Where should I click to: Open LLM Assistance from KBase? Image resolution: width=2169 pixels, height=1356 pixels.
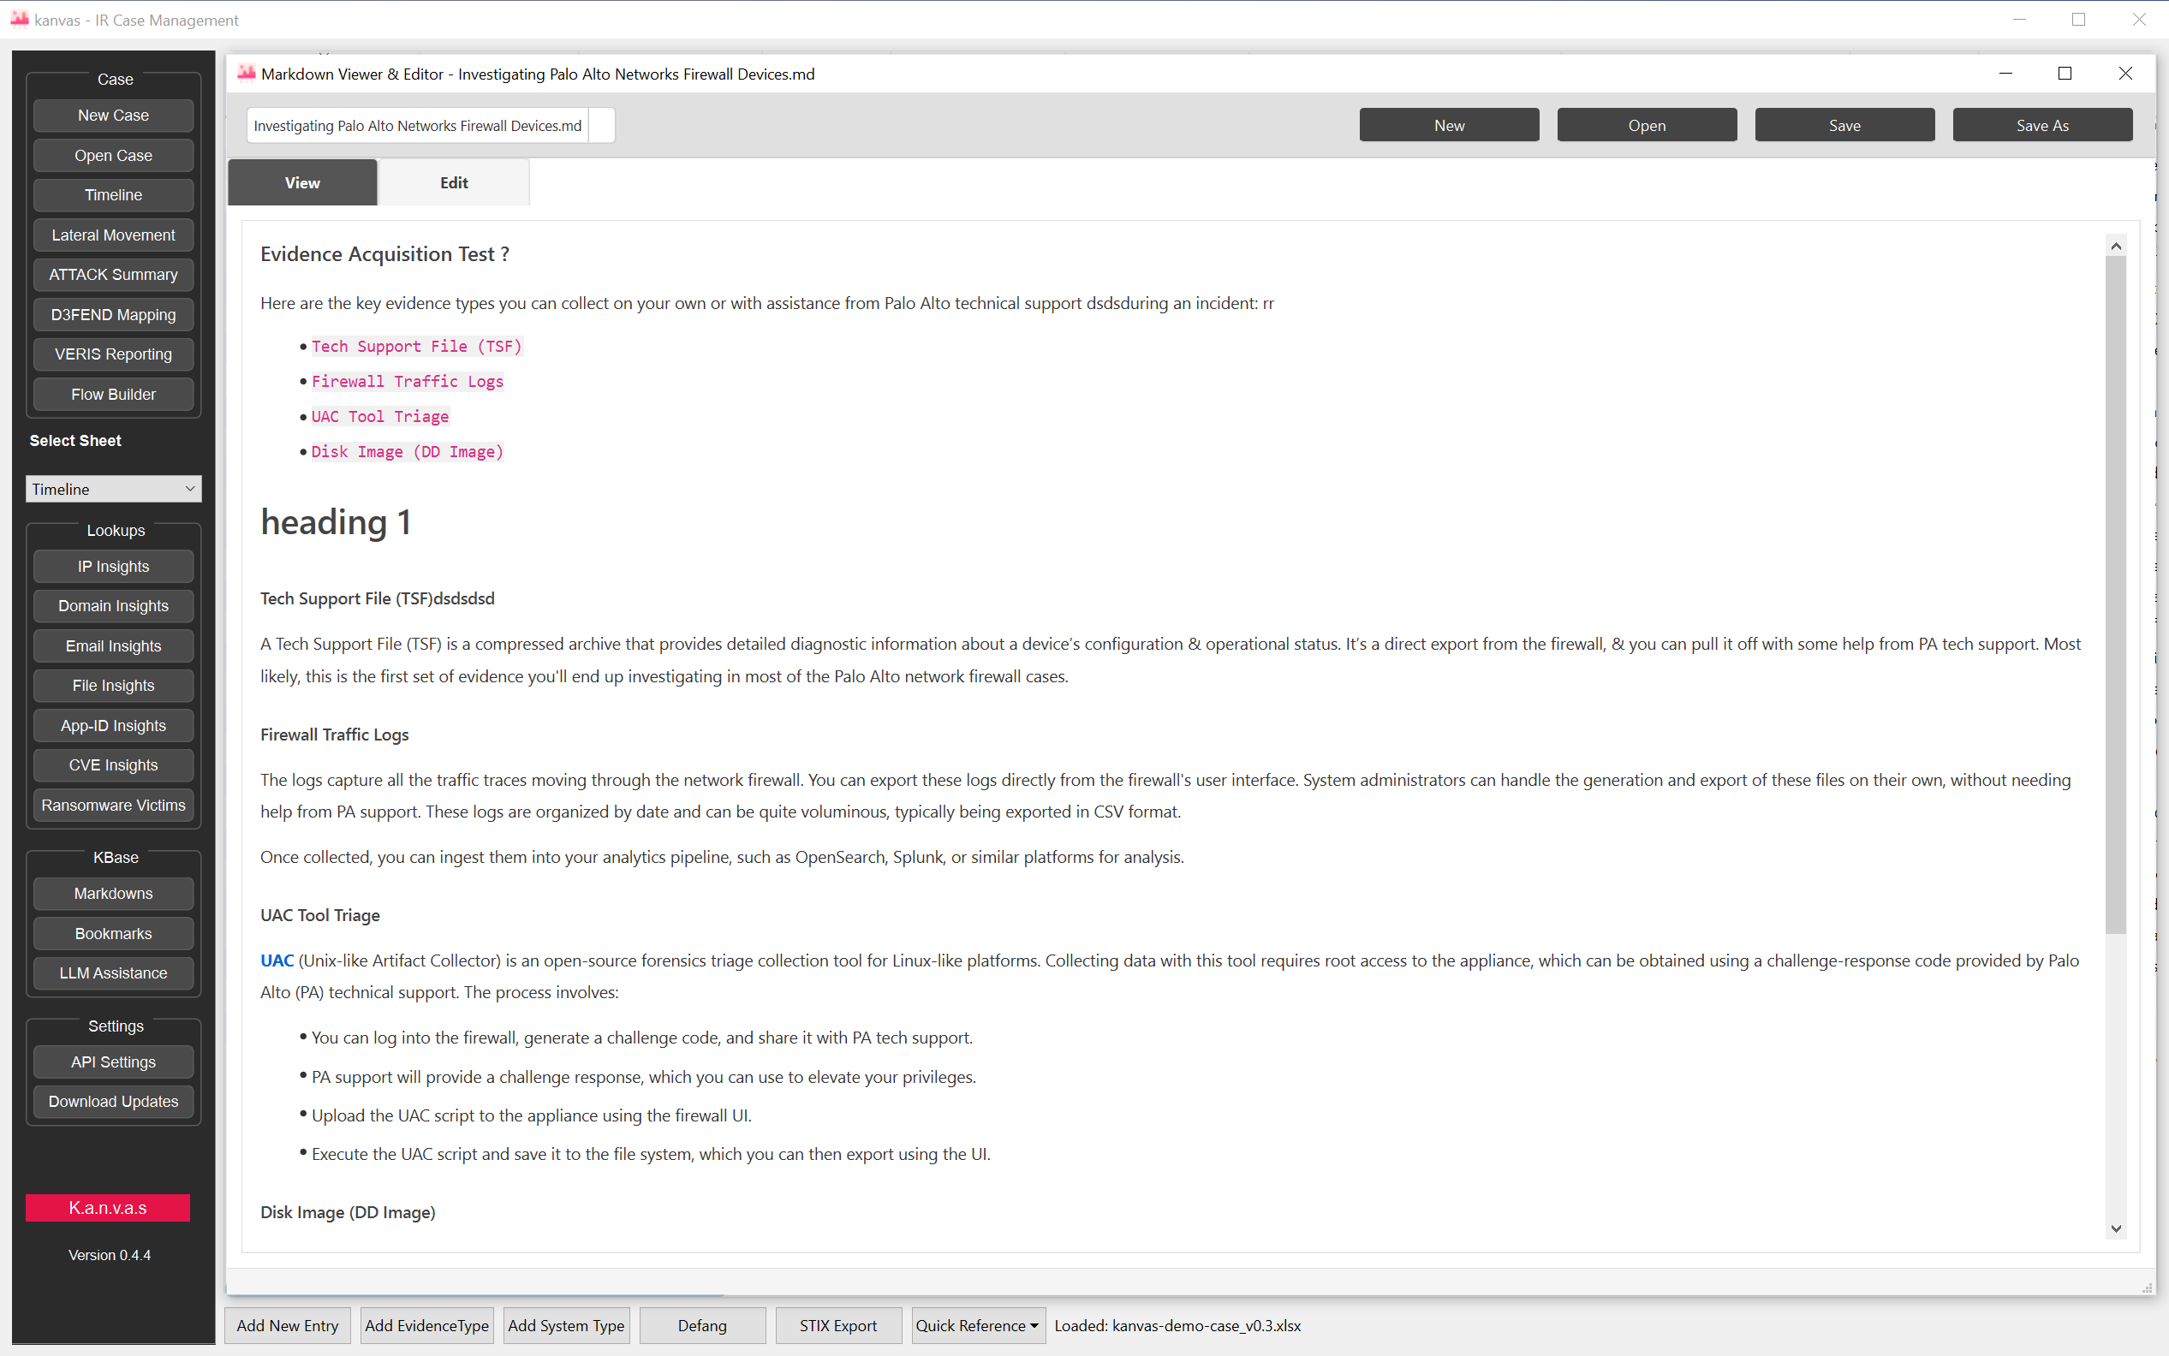tap(113, 973)
